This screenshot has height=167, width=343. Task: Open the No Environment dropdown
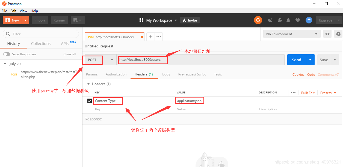tap(292, 34)
